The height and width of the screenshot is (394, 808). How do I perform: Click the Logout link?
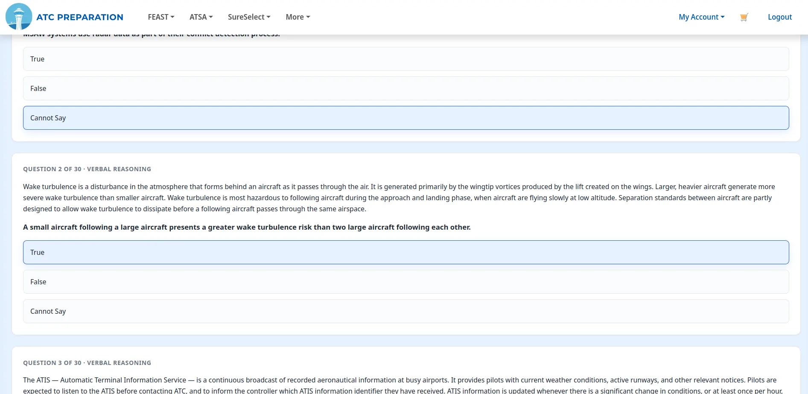(780, 17)
